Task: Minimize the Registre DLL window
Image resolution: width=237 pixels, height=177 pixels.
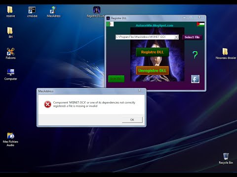Action: coord(185,17)
